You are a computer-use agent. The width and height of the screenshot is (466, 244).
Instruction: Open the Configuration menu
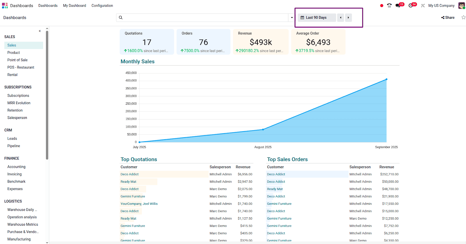click(x=102, y=6)
